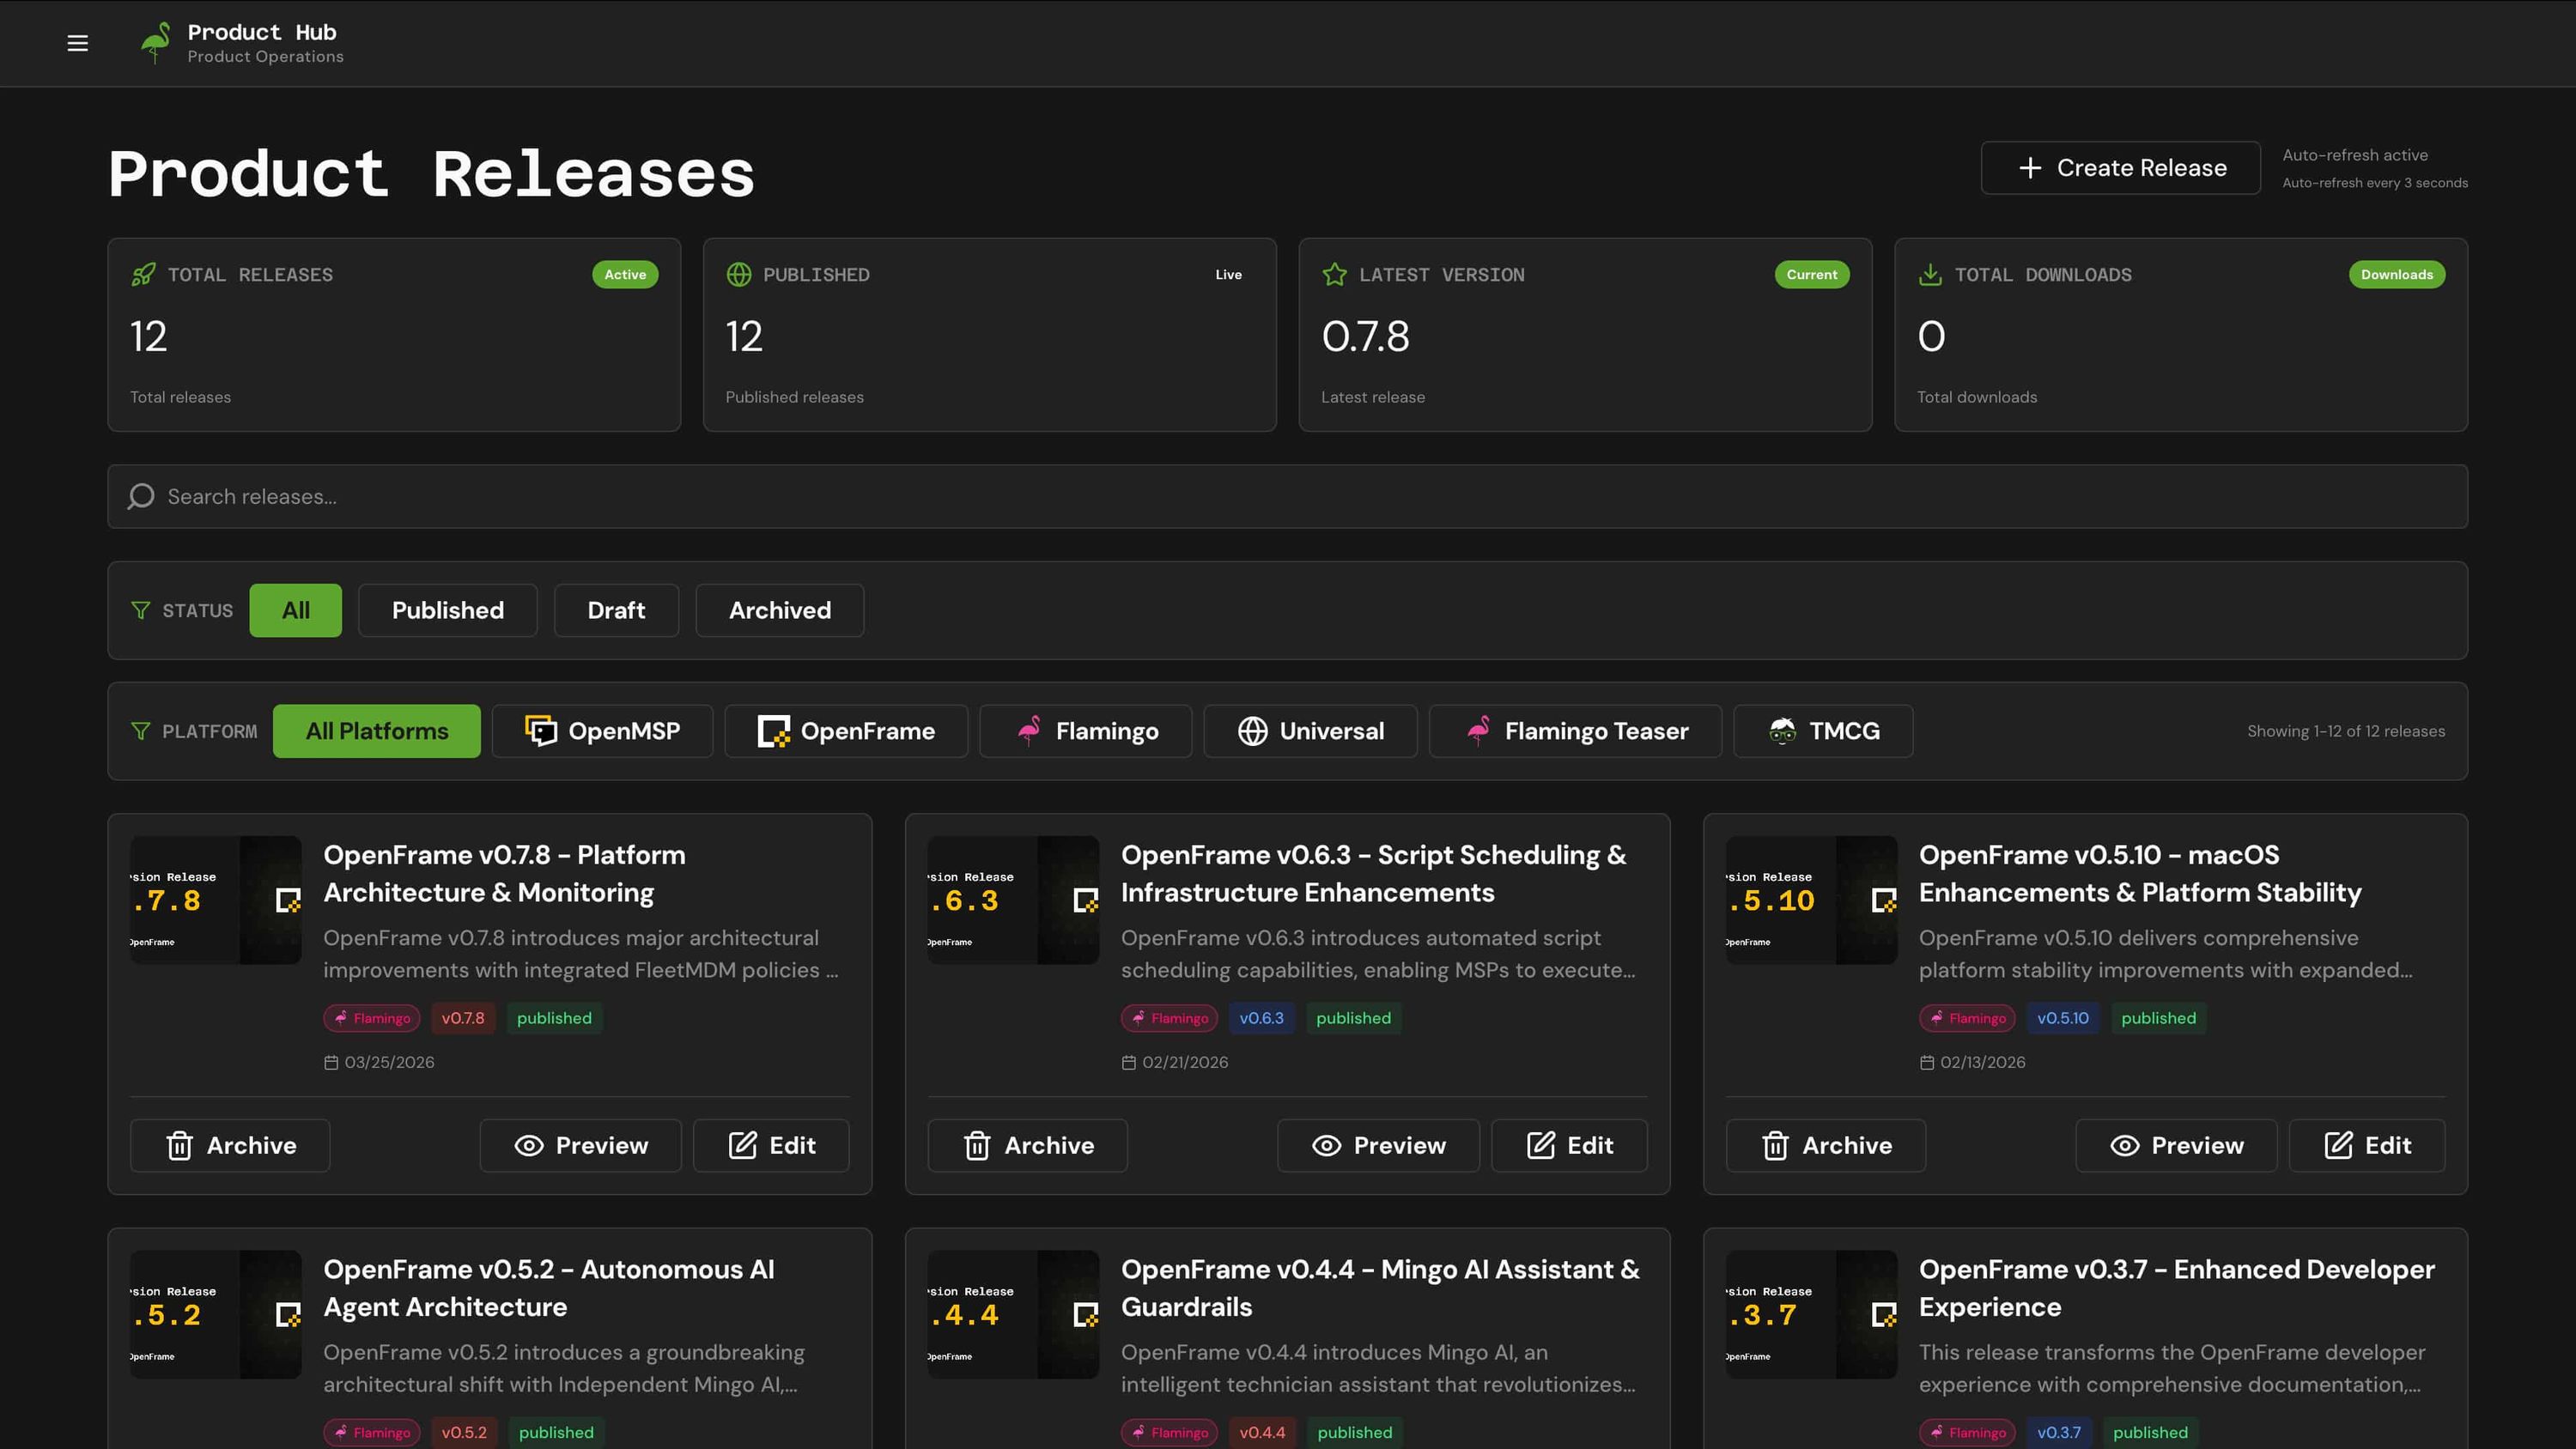Viewport: 2576px width, 1449px height.
Task: Open the v0.5.10 release thumbnail
Action: (1812, 901)
